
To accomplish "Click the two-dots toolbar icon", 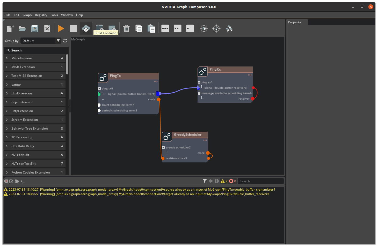I will pos(178,28).
